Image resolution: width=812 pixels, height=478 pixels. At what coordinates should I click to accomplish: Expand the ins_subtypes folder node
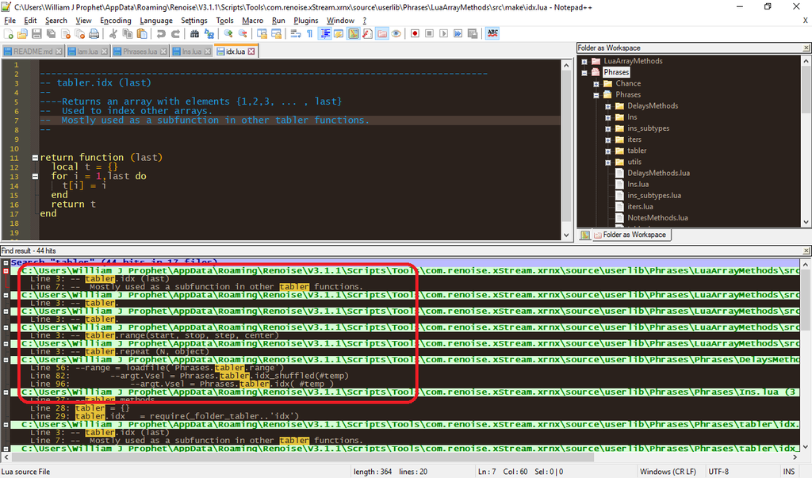click(x=608, y=129)
